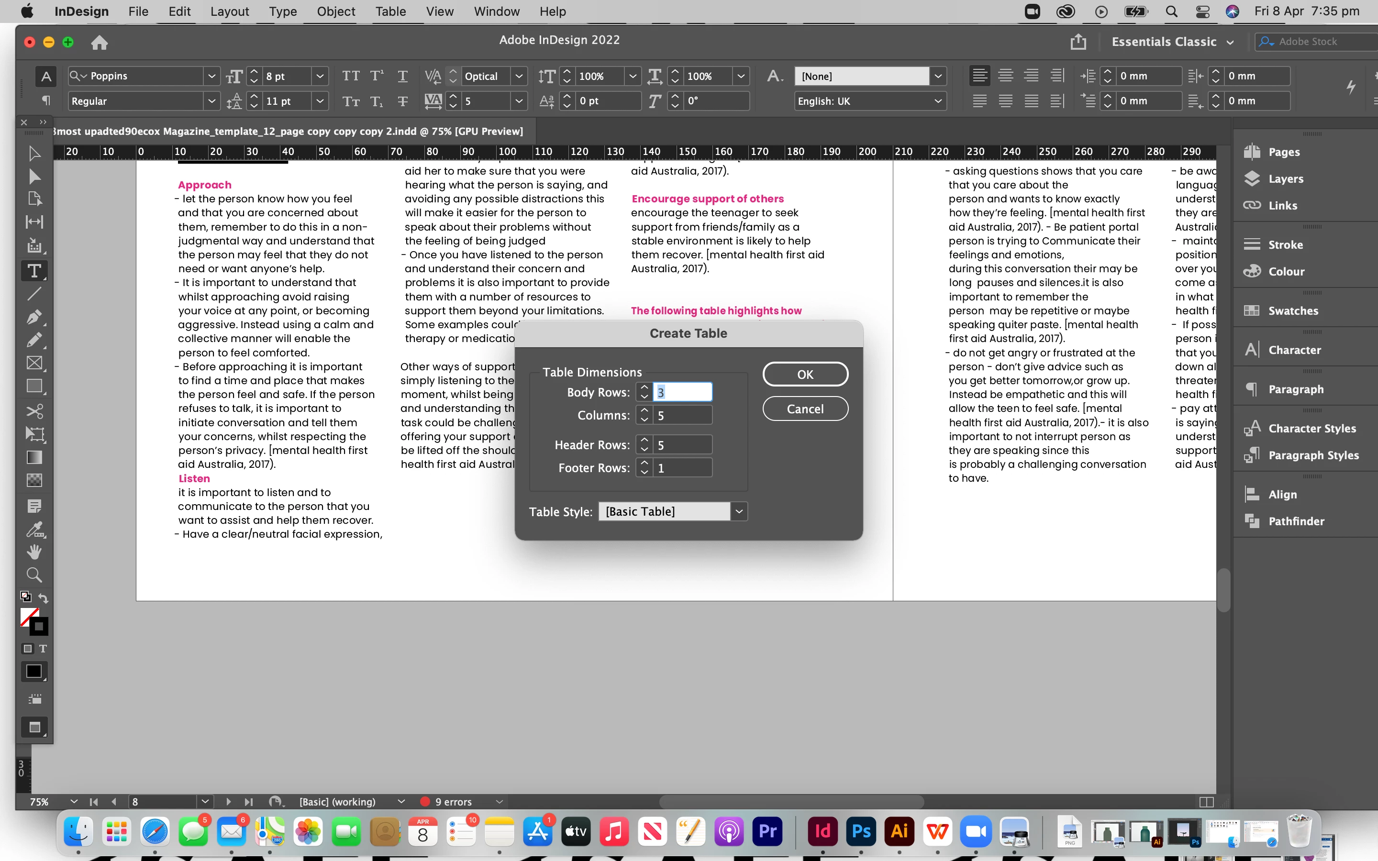The image size is (1378, 861).
Task: Expand the Table Style dropdown
Action: 739,511
